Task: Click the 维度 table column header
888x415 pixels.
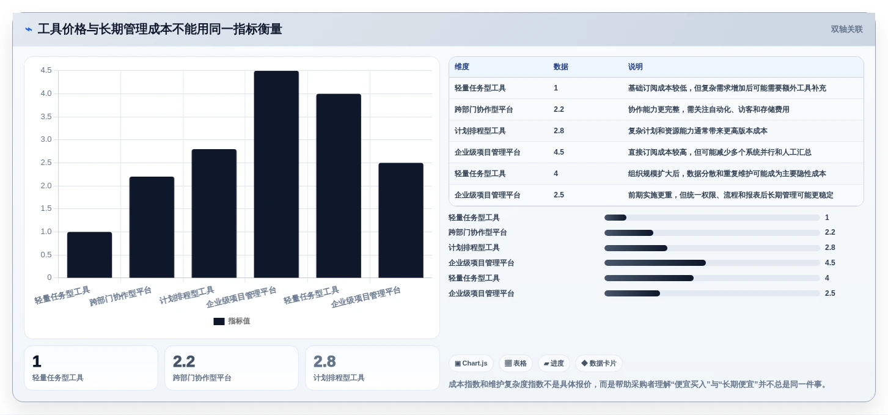Action: pyautogui.click(x=462, y=67)
